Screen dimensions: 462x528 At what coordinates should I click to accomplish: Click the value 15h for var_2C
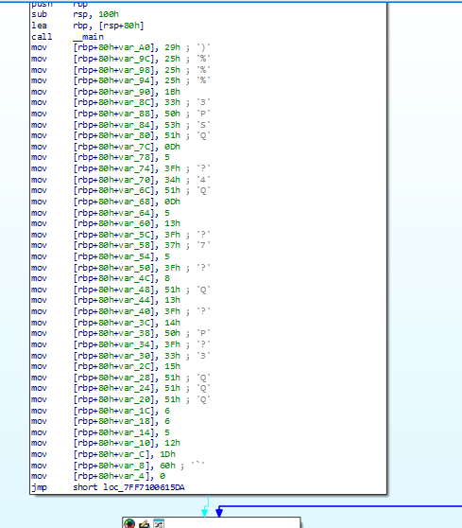click(172, 366)
